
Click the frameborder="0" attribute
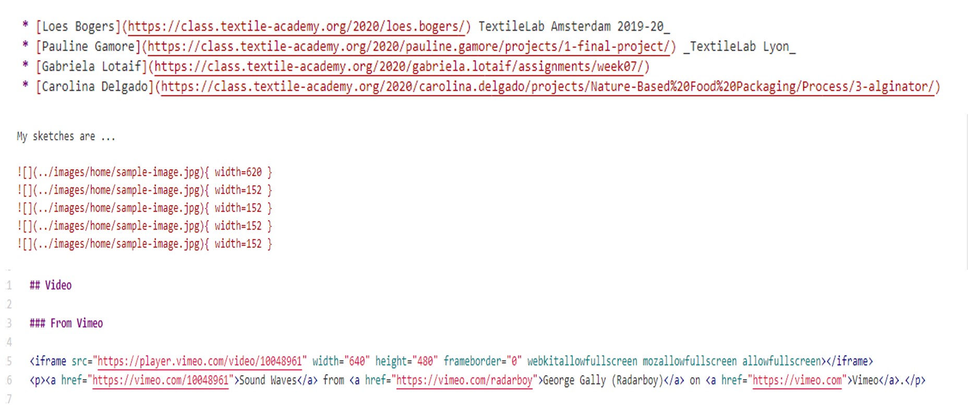(482, 361)
